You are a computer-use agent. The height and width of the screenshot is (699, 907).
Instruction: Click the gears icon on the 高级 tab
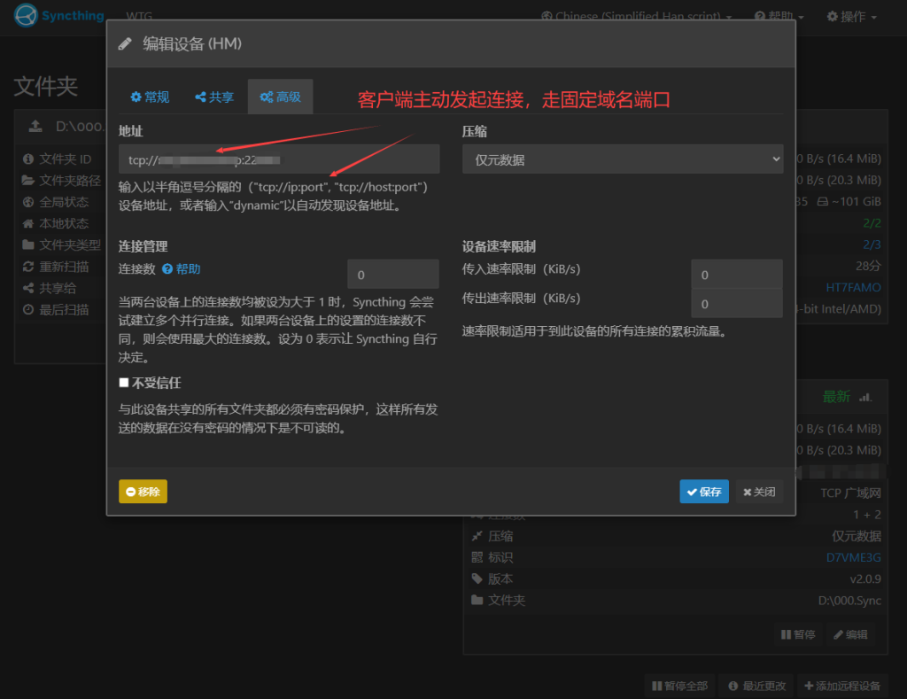coord(266,97)
